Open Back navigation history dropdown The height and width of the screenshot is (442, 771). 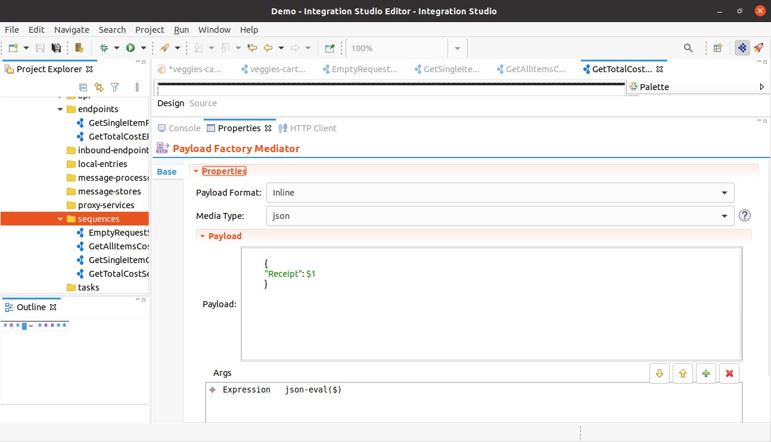coord(281,48)
